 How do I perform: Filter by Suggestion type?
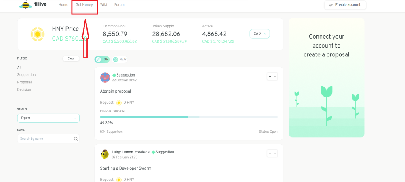[26, 75]
